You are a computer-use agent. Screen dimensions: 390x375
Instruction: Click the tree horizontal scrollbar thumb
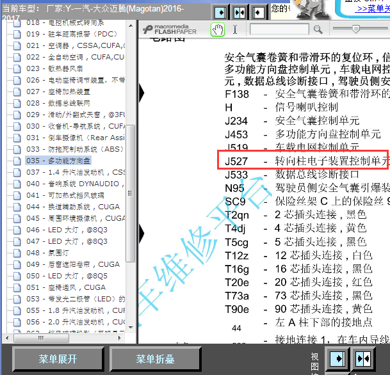tap(41, 338)
